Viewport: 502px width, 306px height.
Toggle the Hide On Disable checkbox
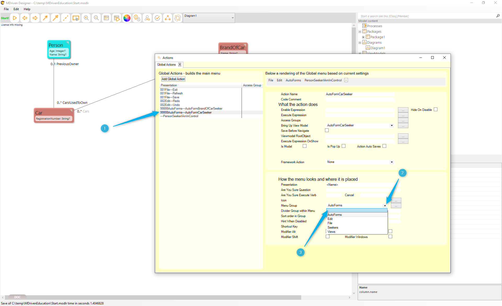[x=436, y=110]
